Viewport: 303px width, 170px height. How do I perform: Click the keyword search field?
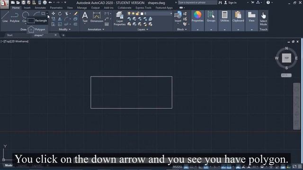pyautogui.click(x=197, y=2)
